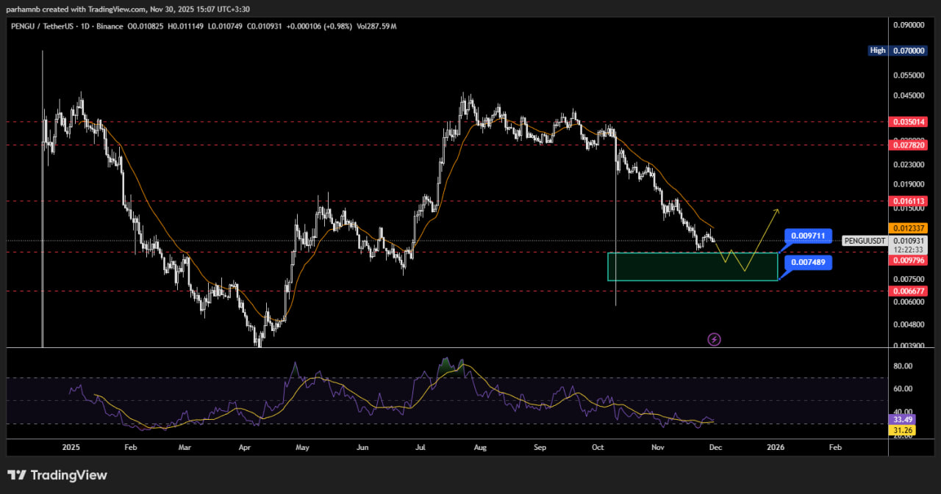
Task: Click the High price tag label
Action: (x=877, y=51)
